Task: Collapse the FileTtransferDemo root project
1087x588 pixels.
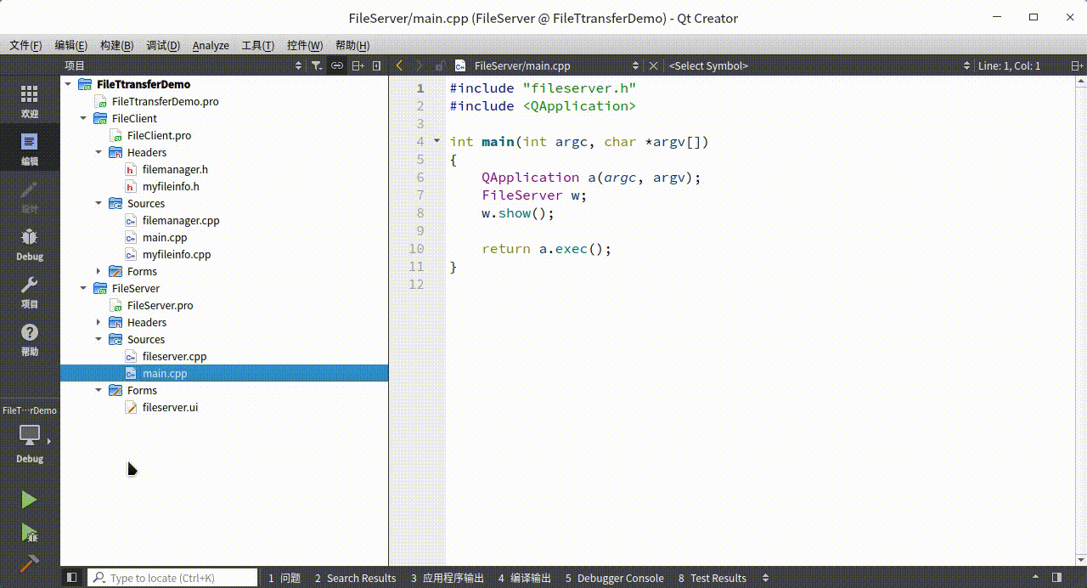Action: pyautogui.click(x=68, y=84)
